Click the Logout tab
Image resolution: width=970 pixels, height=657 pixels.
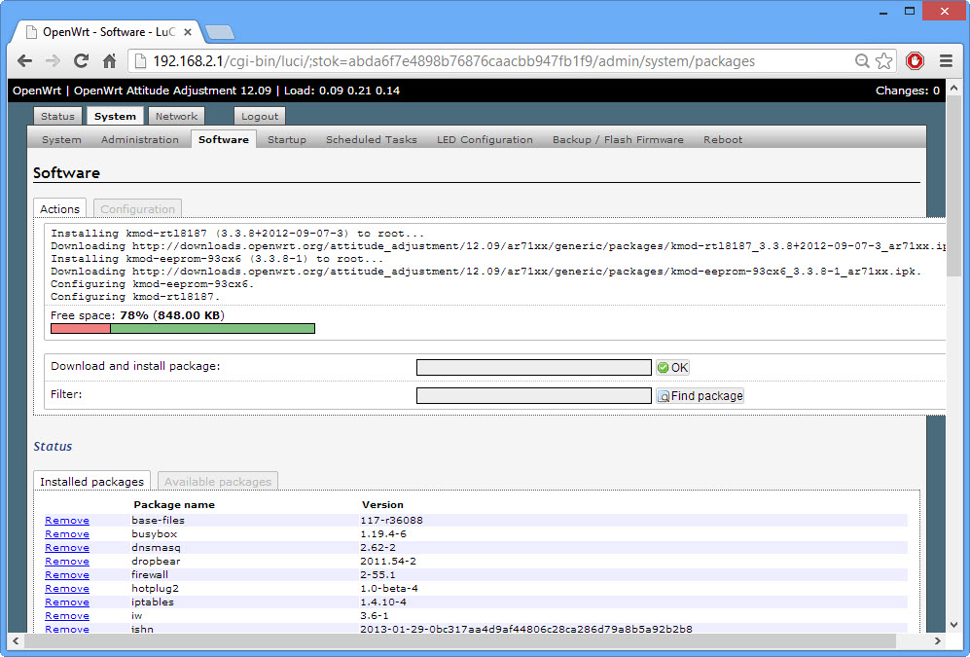[260, 116]
